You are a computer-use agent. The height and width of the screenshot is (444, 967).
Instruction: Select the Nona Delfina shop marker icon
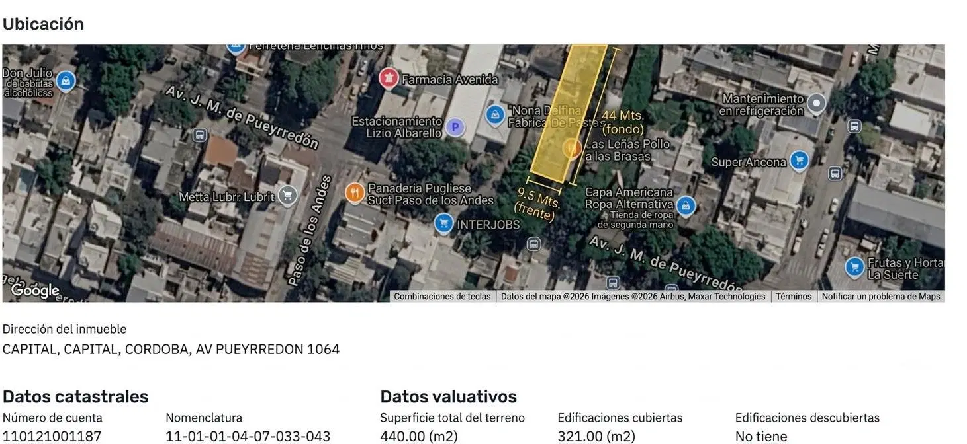coord(495,115)
